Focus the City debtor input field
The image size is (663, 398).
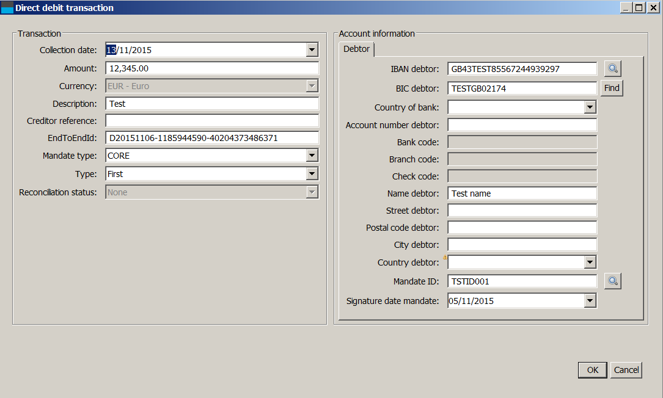(522, 245)
